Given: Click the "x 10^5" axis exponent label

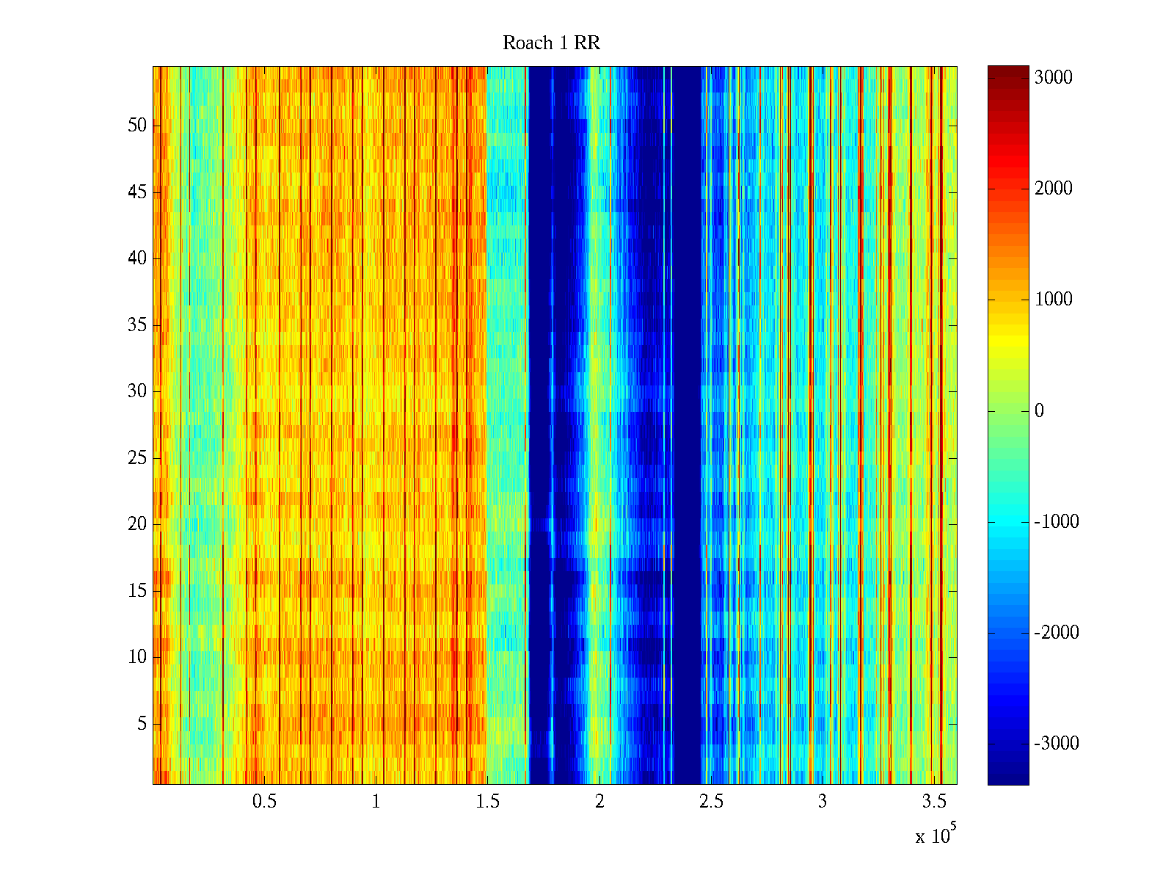Looking at the screenshot, I should (x=935, y=834).
